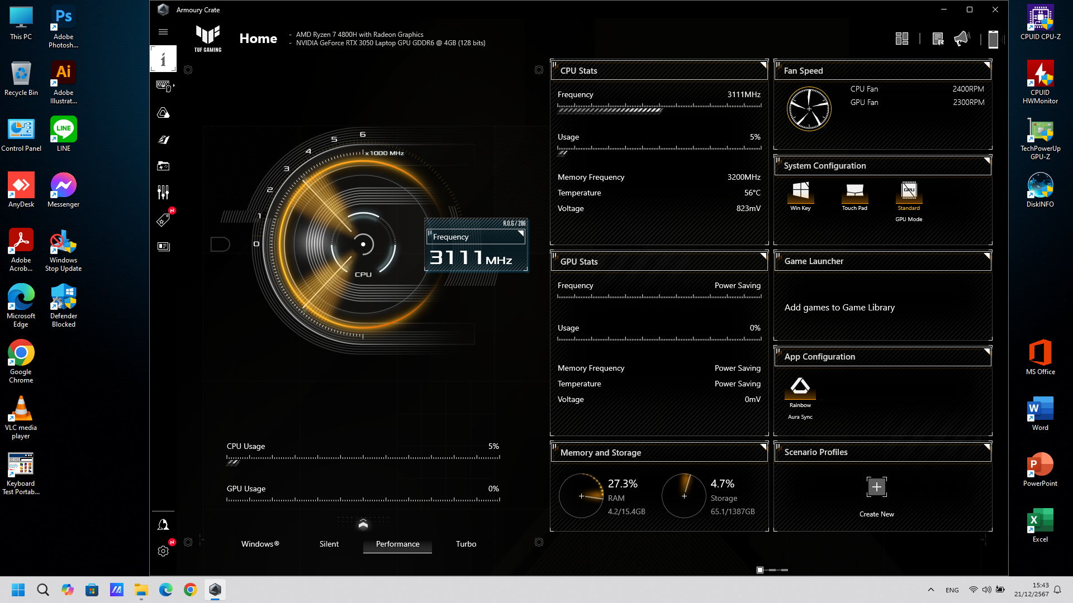This screenshot has width=1073, height=603.
Task: Create New scenario profile plus button
Action: (876, 487)
